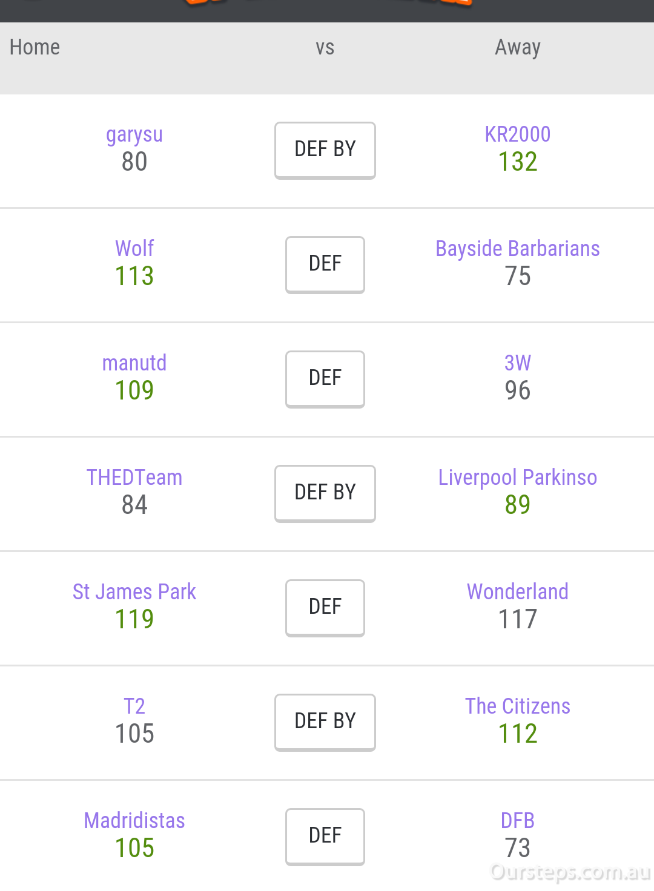Open the Wolf team link

[134, 248]
